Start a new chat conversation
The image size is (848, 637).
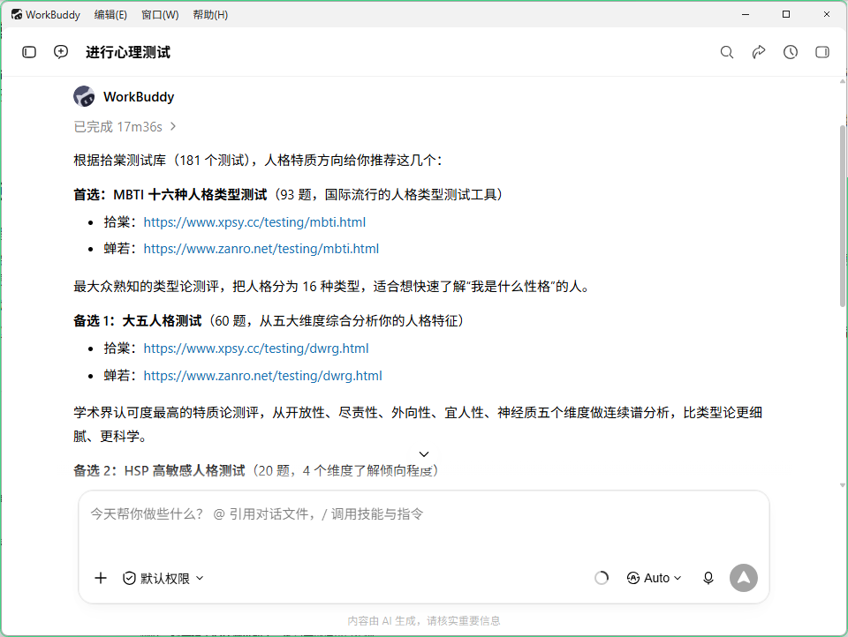(61, 52)
